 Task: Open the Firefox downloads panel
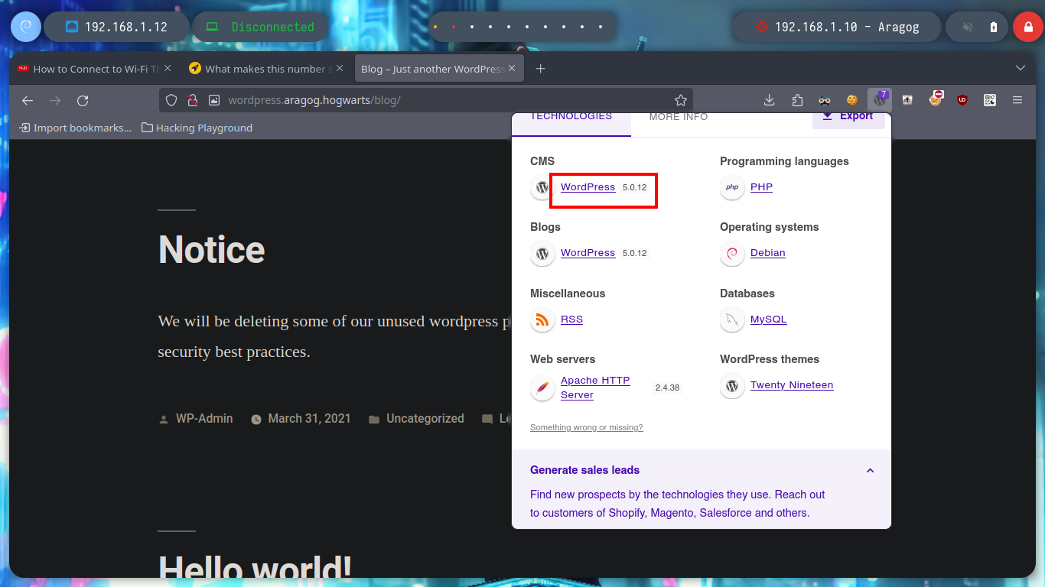tap(770, 100)
